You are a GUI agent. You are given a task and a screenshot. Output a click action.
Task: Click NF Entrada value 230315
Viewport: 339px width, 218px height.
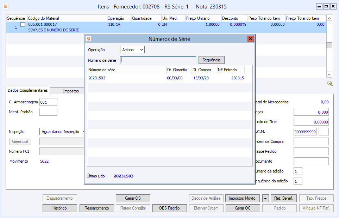coord(237,78)
